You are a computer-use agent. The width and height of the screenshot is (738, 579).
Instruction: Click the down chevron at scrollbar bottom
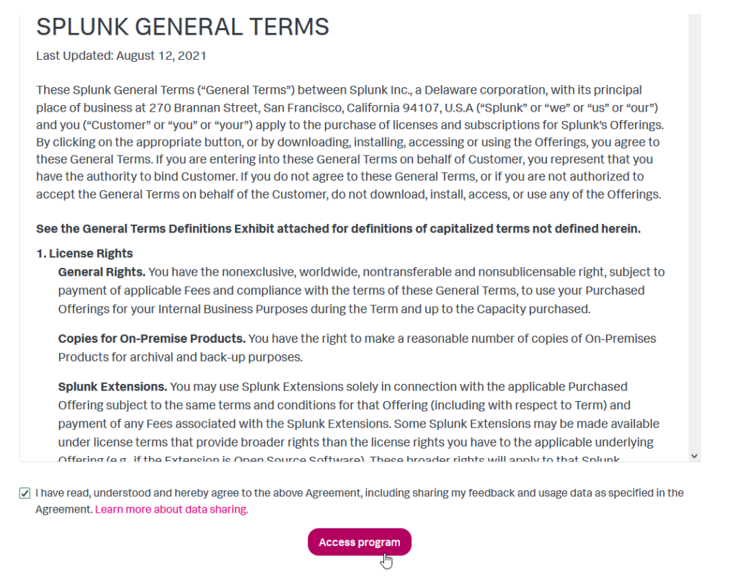693,455
